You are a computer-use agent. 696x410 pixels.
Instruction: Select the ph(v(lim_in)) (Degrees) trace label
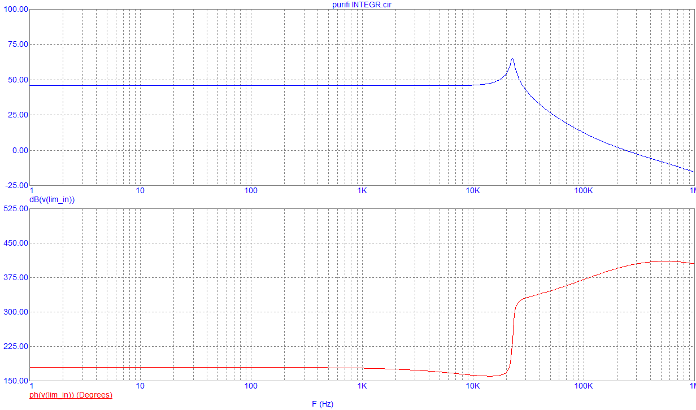pos(71,395)
